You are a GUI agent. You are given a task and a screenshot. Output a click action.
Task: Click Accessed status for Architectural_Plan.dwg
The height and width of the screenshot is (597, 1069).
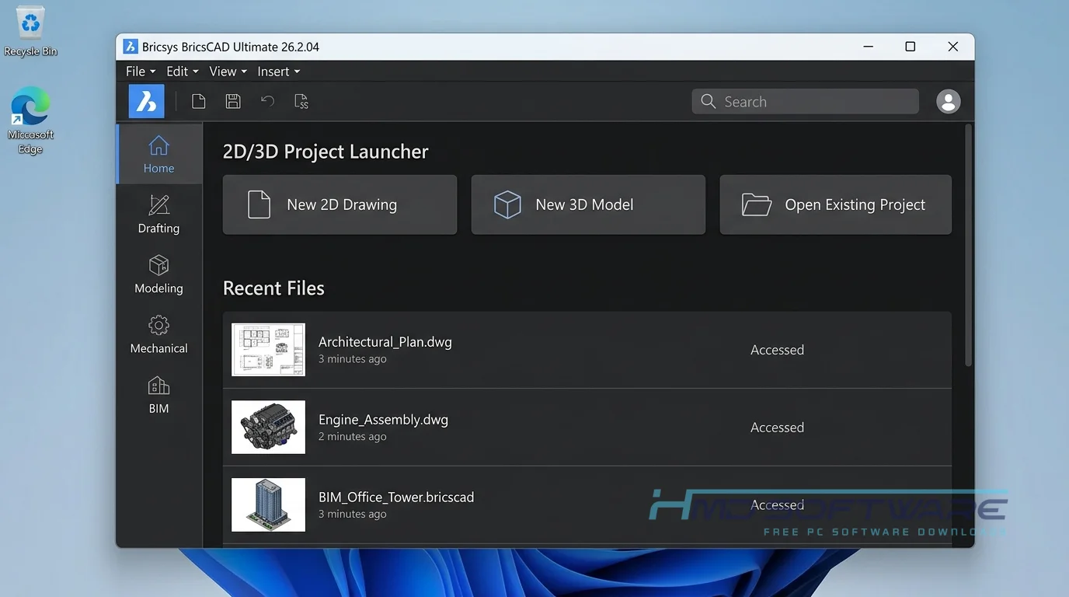pyautogui.click(x=777, y=350)
